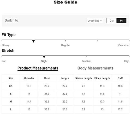130x114 pixels.
Task: Click the Local Size chevron arrow
Action: click(101, 21)
